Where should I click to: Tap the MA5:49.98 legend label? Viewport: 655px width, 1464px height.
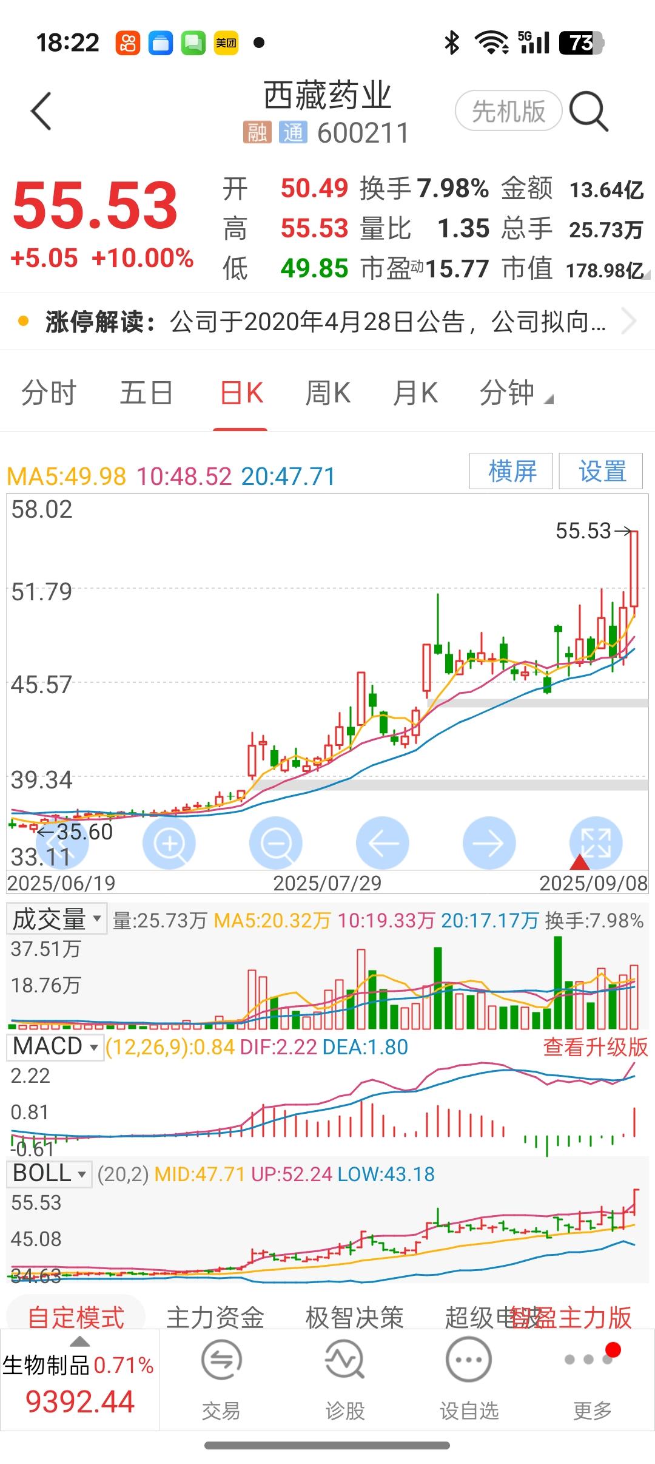click(x=67, y=476)
